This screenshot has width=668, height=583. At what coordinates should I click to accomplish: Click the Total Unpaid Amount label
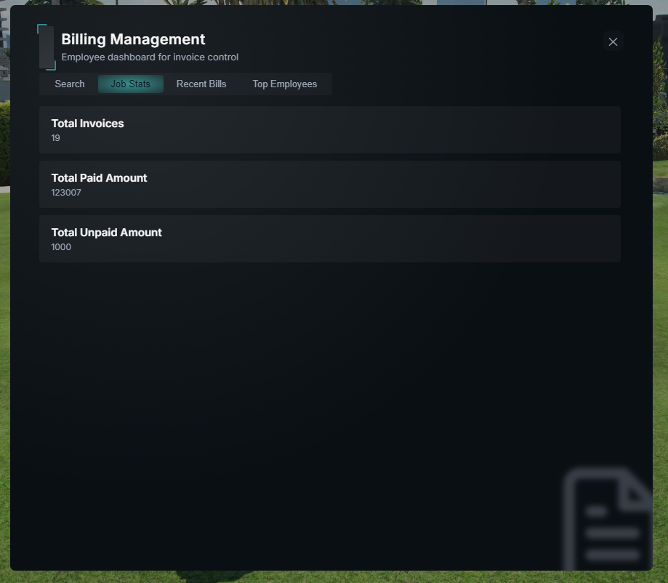point(107,233)
